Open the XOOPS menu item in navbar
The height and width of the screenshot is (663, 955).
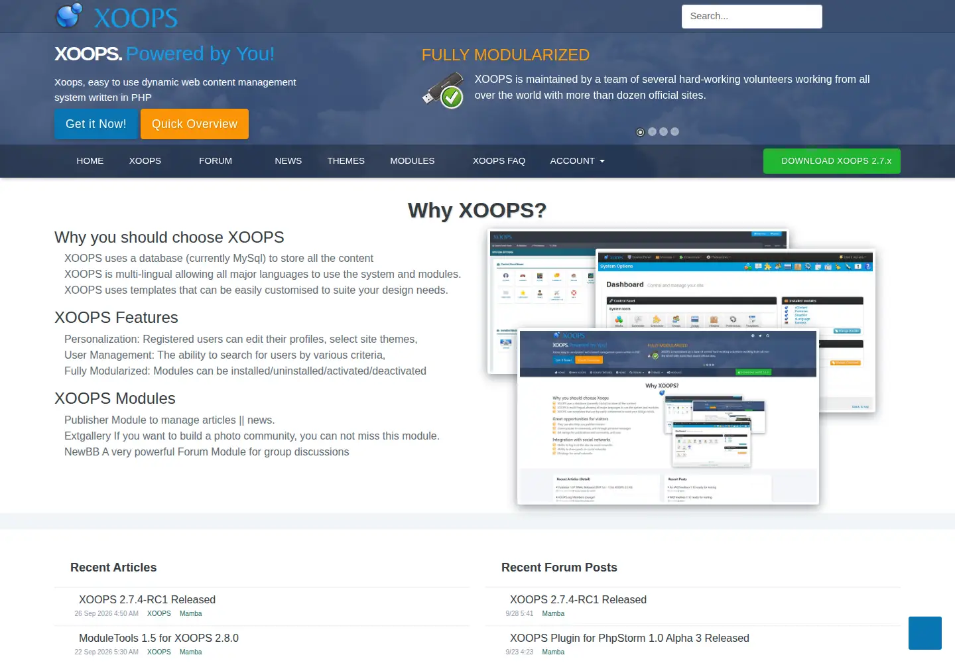[x=145, y=161]
